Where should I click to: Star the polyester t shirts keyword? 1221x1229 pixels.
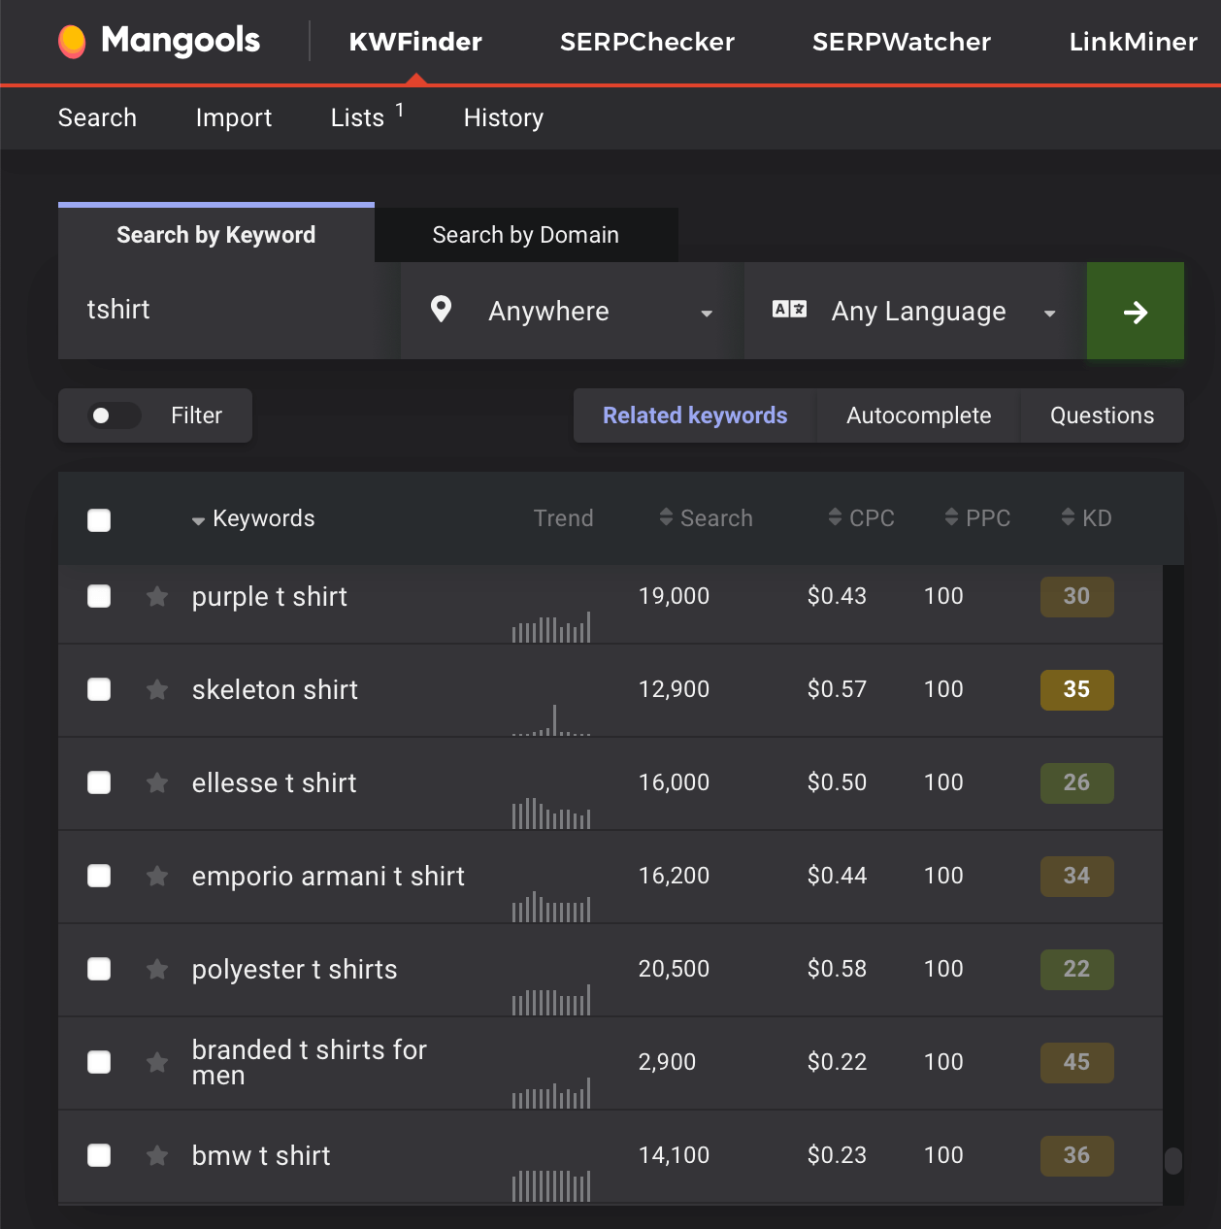(x=157, y=969)
